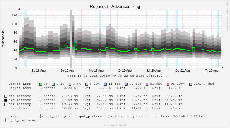The width and height of the screenshot is (230, 128).
Task: Click the Max Latency legend box
Action: pos(5,104)
